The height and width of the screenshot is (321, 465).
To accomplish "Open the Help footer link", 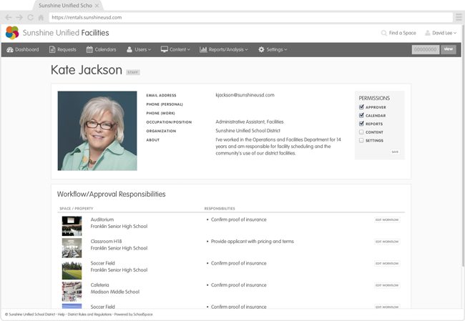I will [61, 315].
